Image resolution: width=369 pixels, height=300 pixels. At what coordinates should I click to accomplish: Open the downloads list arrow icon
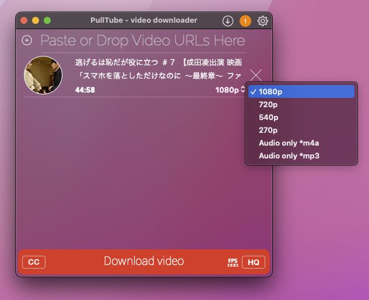tap(227, 21)
